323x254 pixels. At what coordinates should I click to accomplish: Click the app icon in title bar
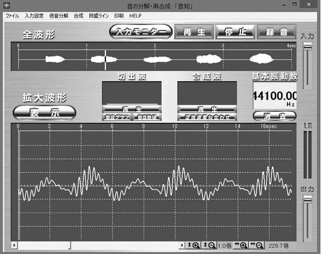(x=7, y=6)
